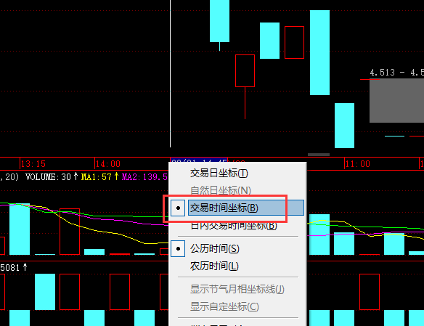Click the 14:00 time axis label
Viewport: 424px width, 326px height.
[x=108, y=164]
